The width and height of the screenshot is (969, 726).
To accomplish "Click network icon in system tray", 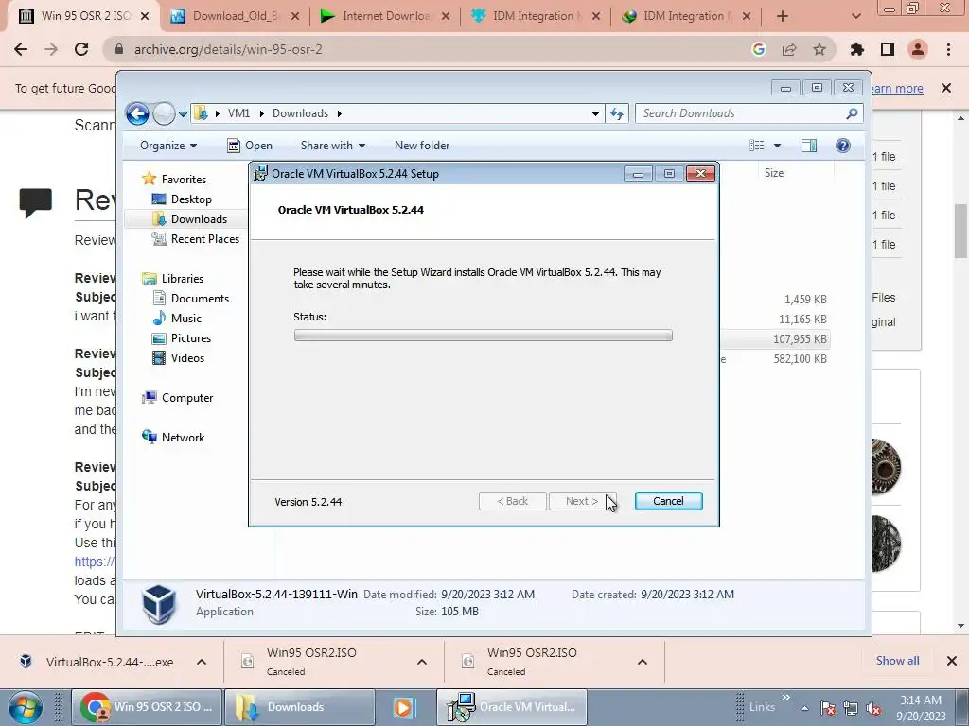I will pos(851,709).
